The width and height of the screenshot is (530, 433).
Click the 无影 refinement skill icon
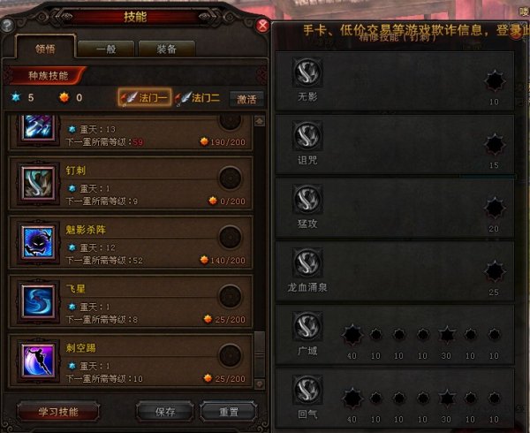point(307,72)
